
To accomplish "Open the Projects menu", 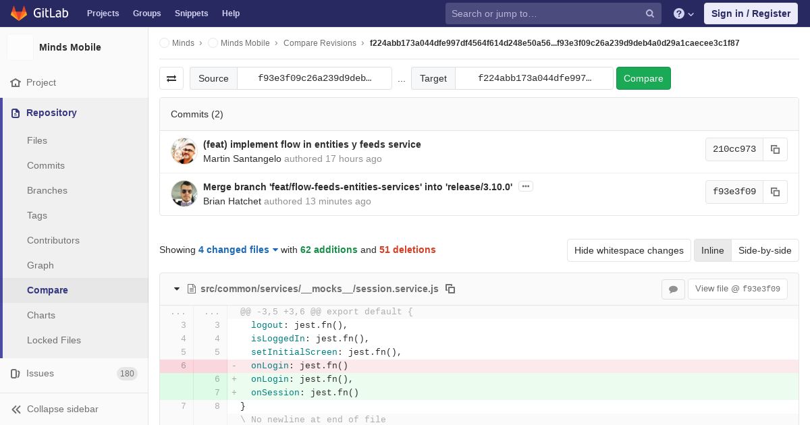I will click(103, 13).
